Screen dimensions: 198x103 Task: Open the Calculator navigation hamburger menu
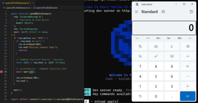[x=136, y=12]
